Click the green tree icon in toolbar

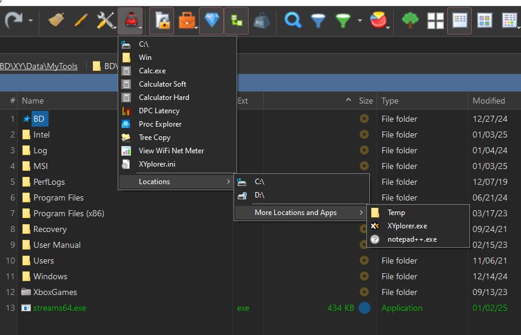click(x=411, y=21)
